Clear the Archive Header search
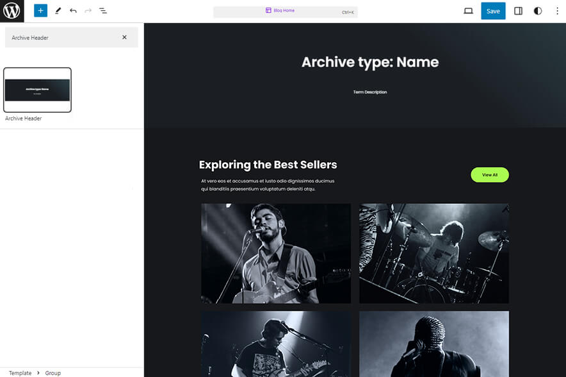Viewport: 566px width, 377px height. 125,37
